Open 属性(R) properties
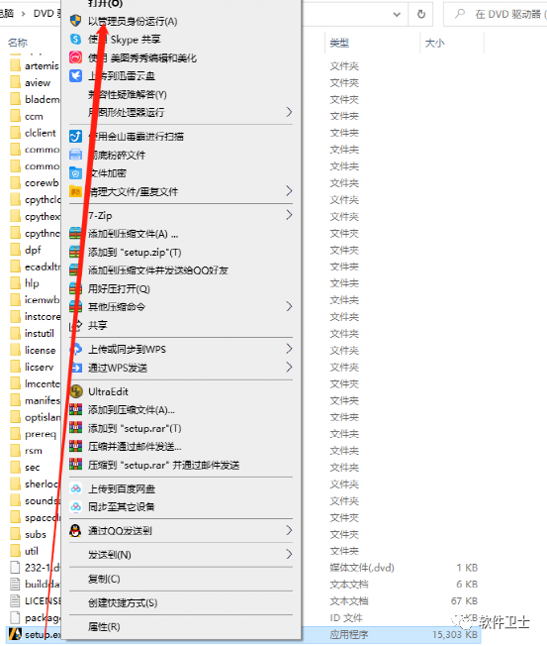 pos(104,626)
